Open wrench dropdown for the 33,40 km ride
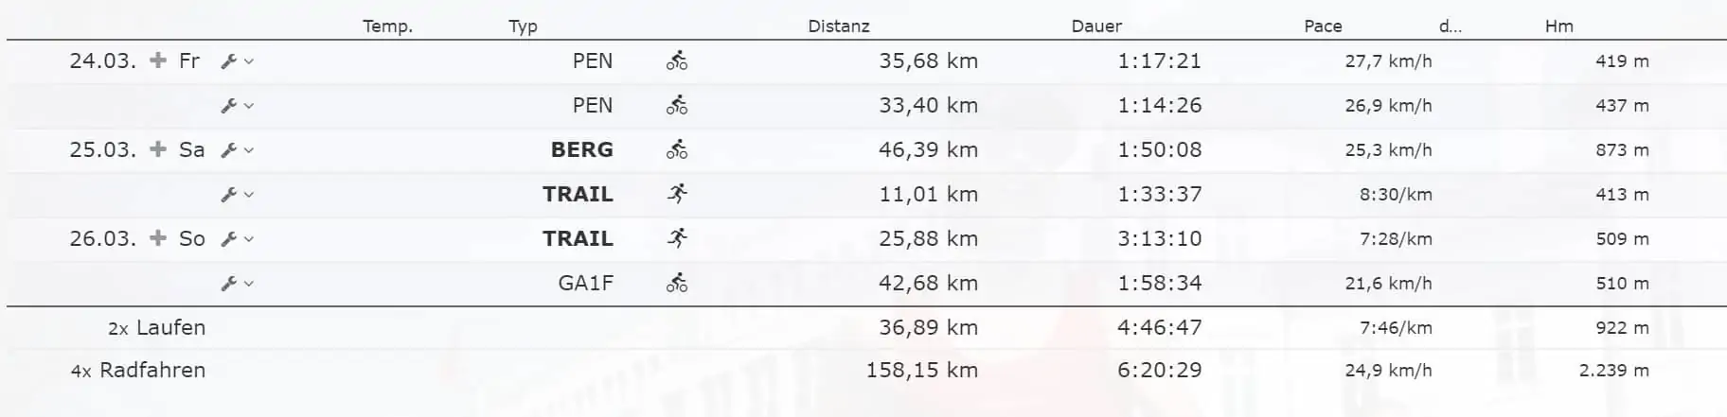Image resolution: width=1727 pixels, height=417 pixels. [237, 106]
